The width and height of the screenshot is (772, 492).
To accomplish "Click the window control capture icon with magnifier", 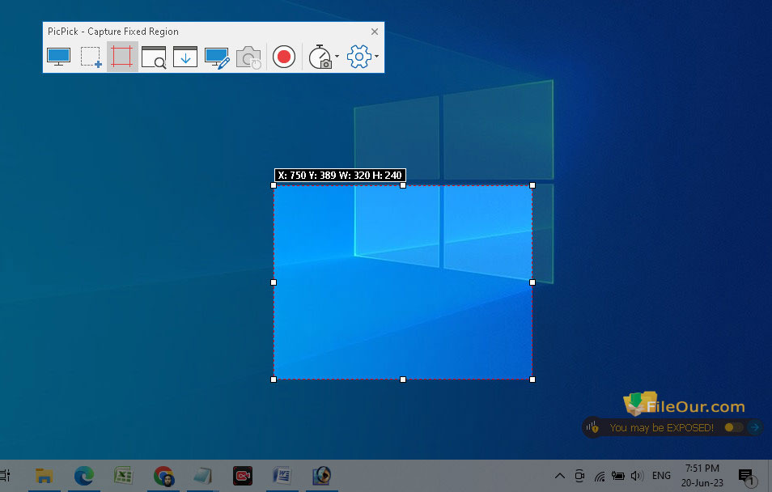I will point(154,57).
